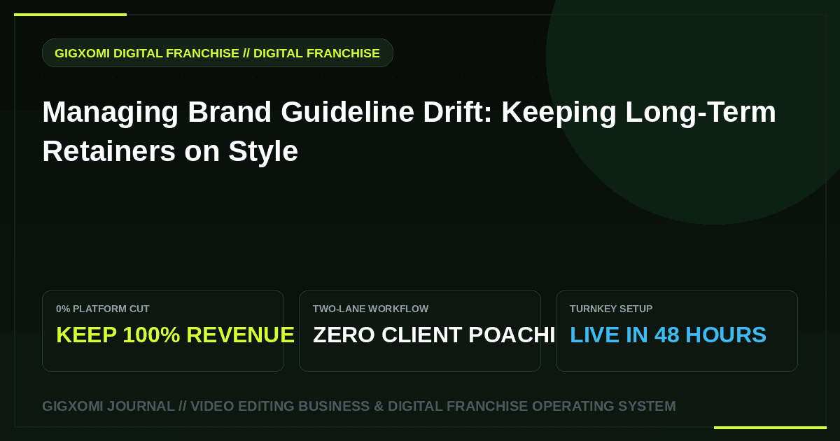Click the '0% PLATFORM CUT' label
840x441 pixels.
pyautogui.click(x=103, y=309)
